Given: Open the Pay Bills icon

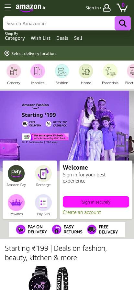Looking at the screenshot, I should 43,203.
